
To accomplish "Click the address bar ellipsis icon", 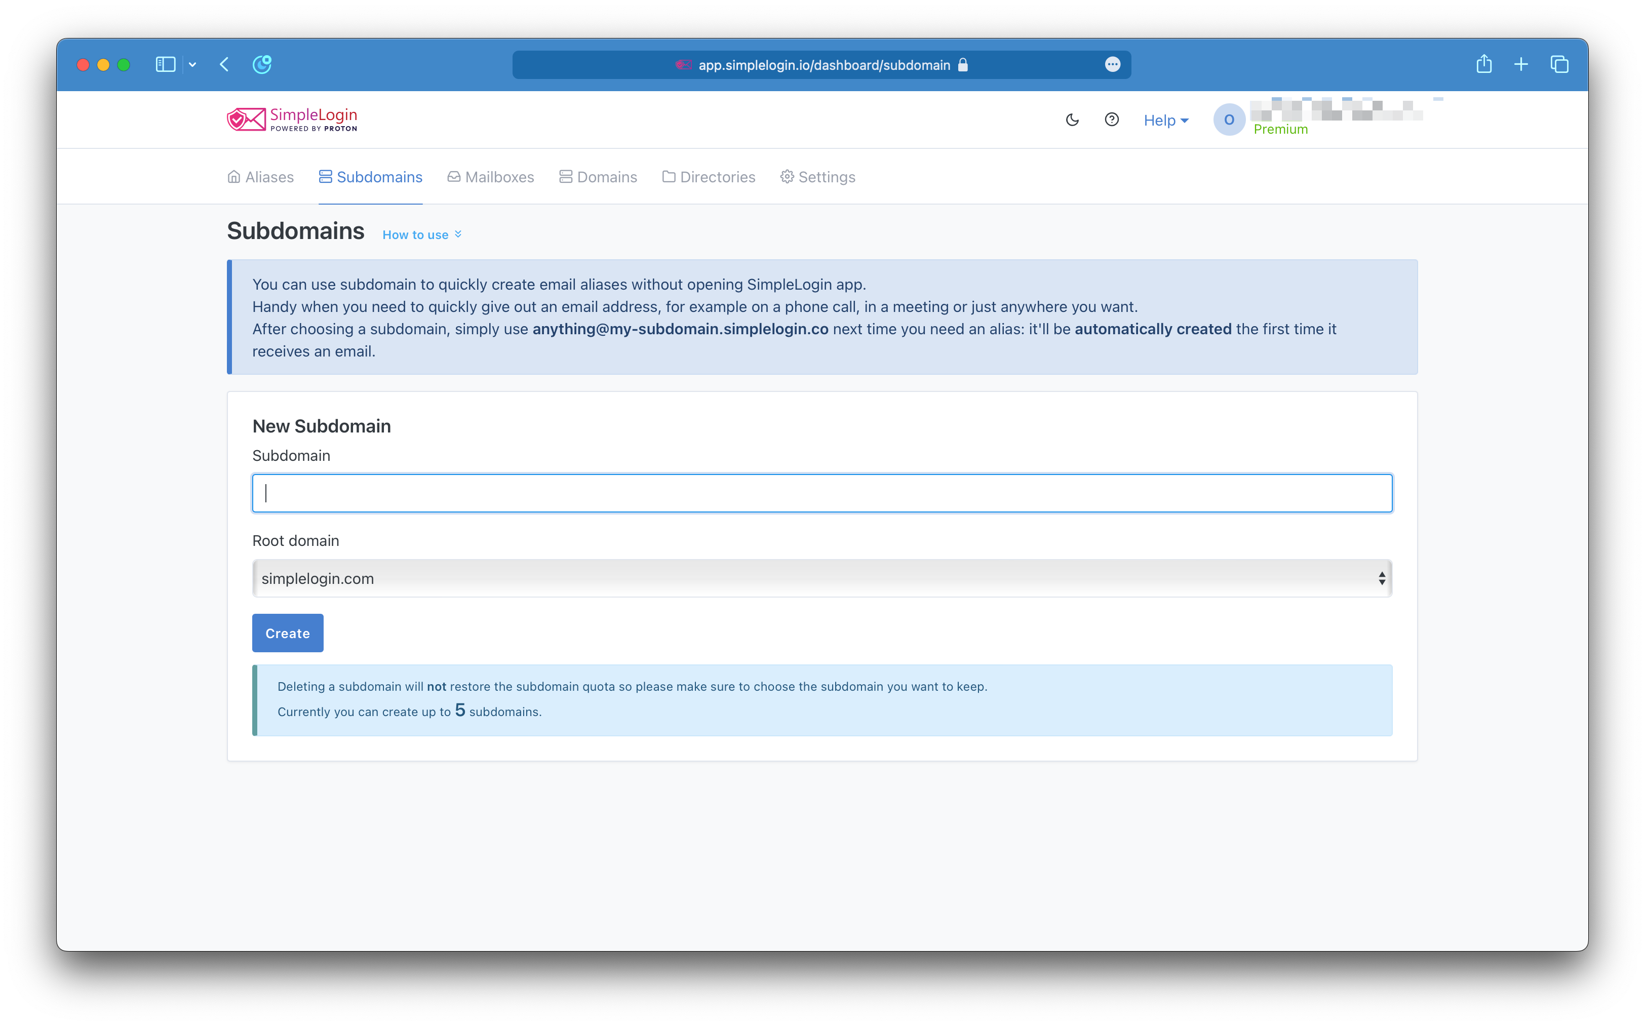I will [1112, 64].
